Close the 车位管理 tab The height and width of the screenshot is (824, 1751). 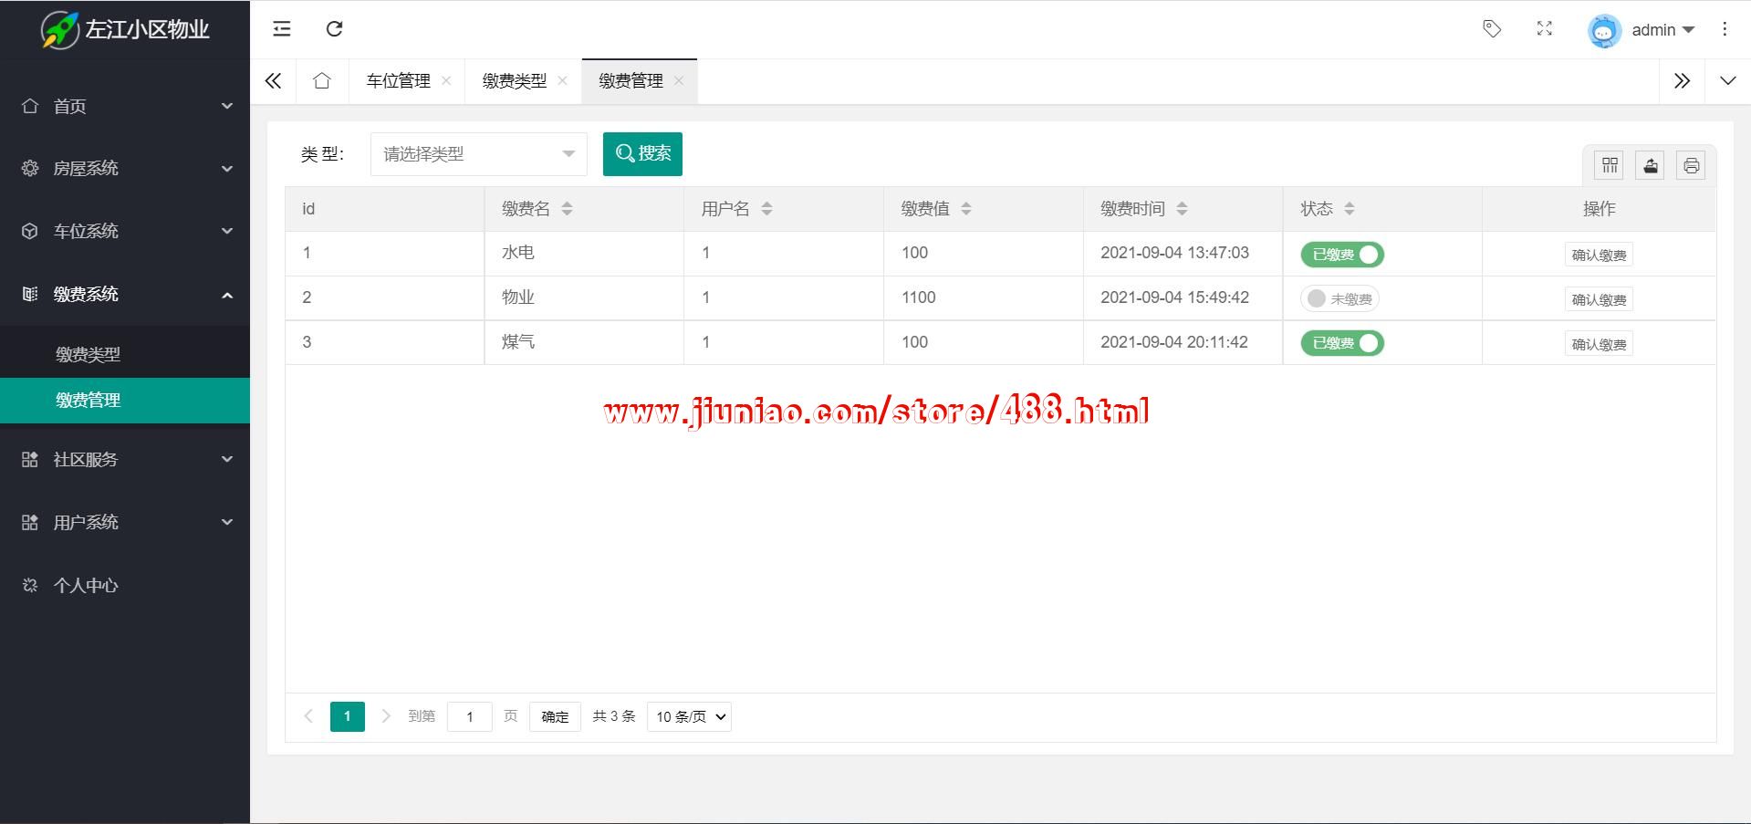coord(446,80)
